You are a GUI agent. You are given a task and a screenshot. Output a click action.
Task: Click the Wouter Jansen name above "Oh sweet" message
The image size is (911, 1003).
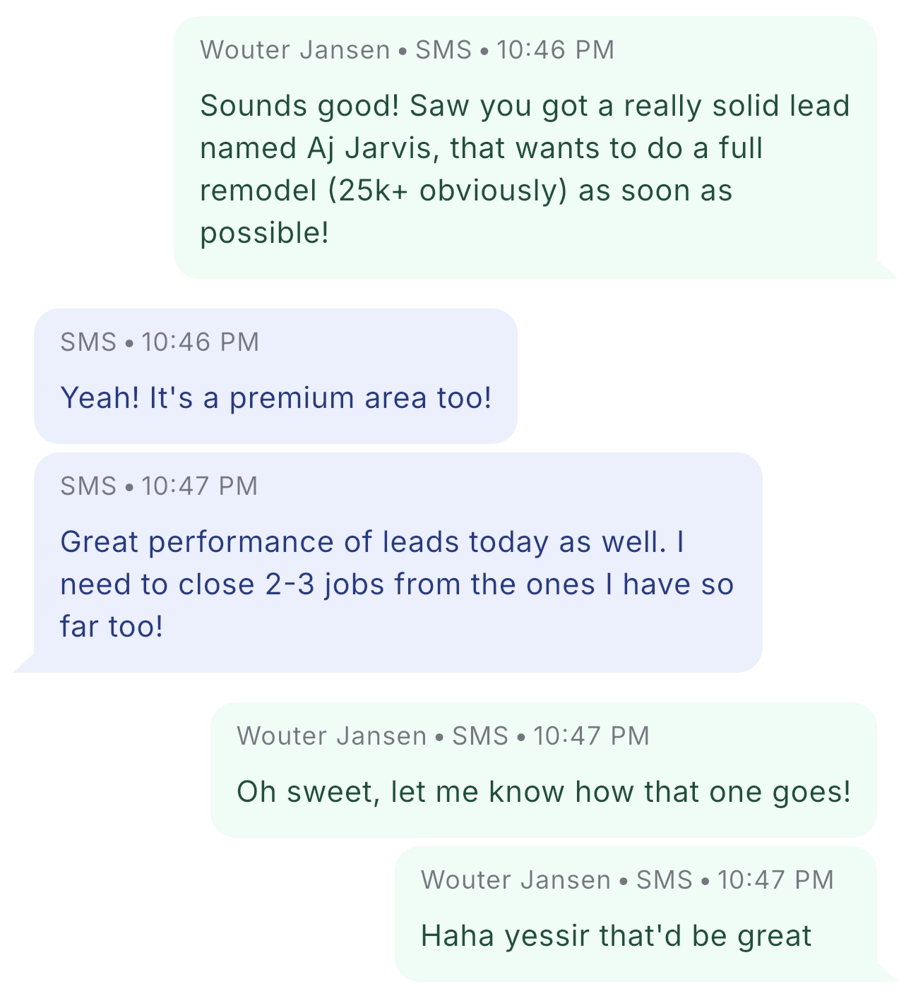(331, 736)
